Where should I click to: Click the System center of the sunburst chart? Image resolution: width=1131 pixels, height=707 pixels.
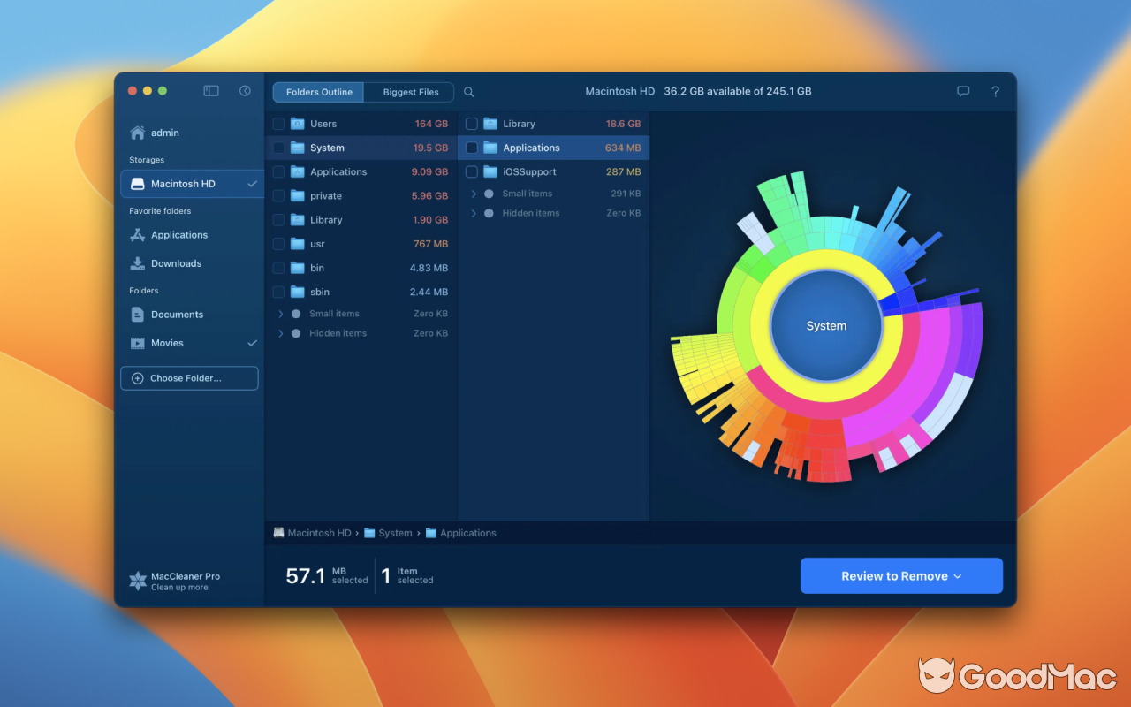coord(825,325)
